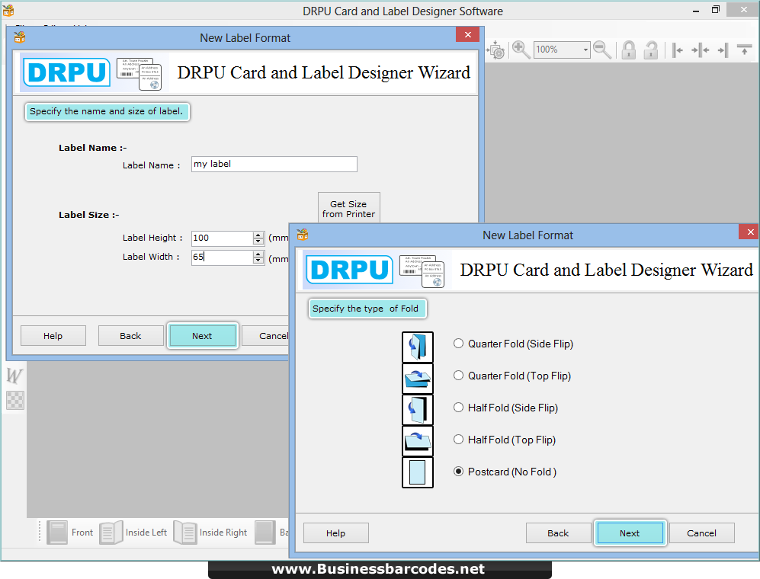Click Help in the fold type wizard
The height and width of the screenshot is (579, 760).
[336, 533]
